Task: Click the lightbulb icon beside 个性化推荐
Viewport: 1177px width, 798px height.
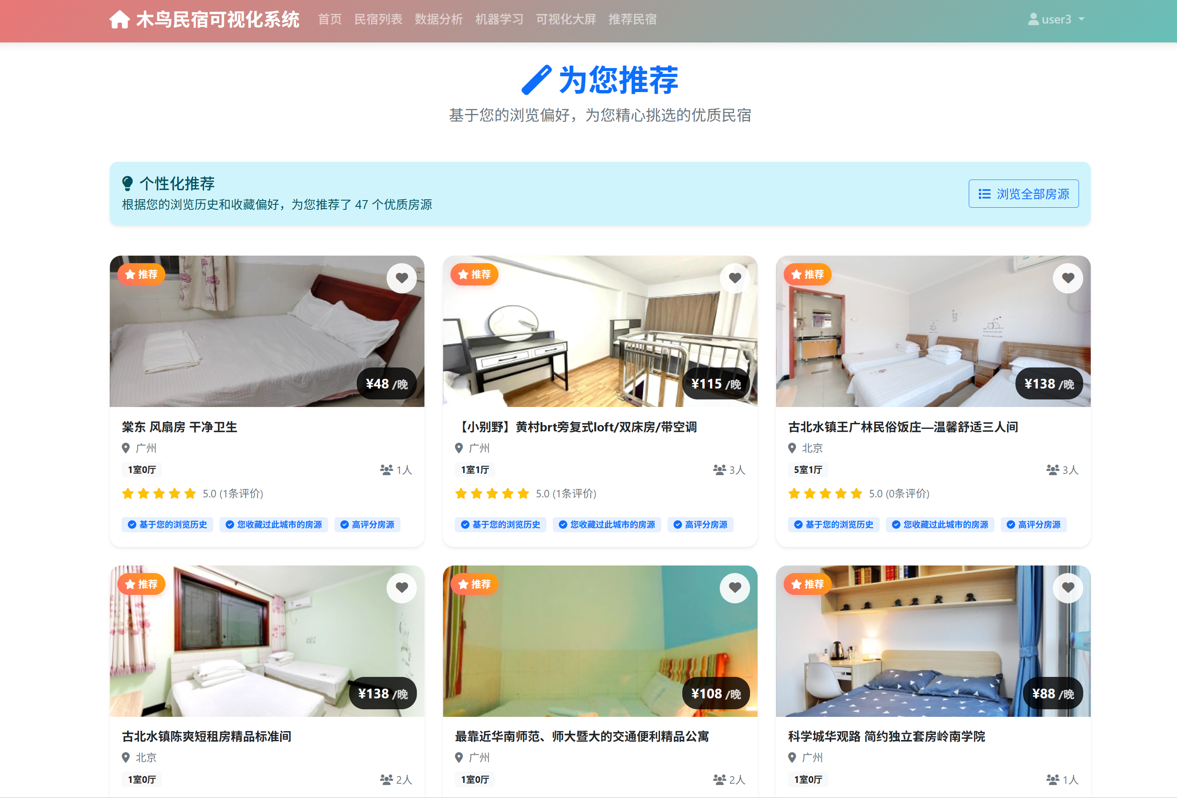Action: click(x=127, y=183)
